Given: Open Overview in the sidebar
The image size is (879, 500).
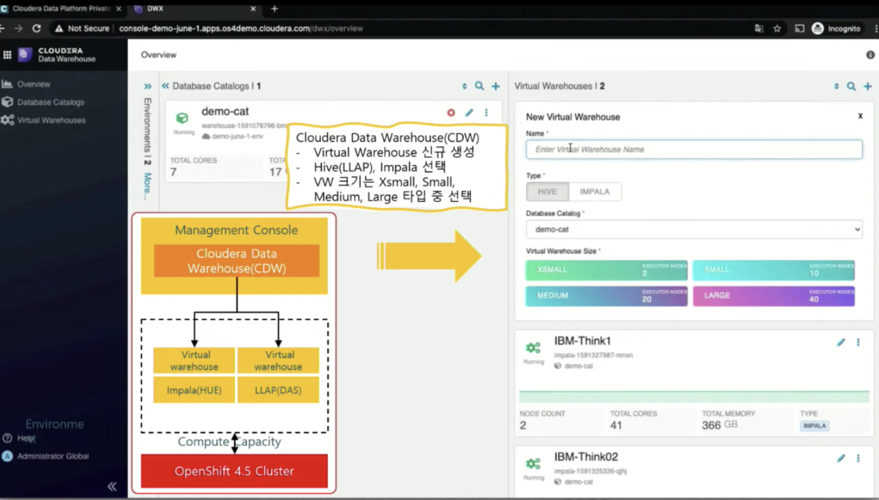Looking at the screenshot, I should coord(34,84).
